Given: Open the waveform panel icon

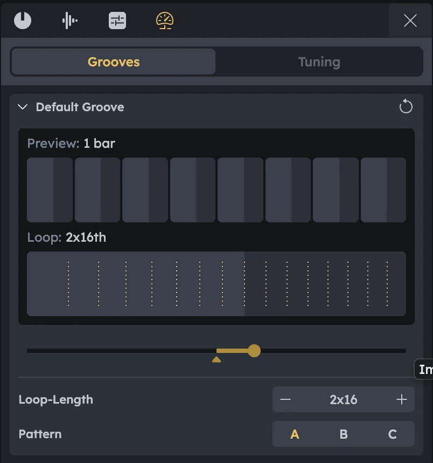Looking at the screenshot, I should pyautogui.click(x=69, y=21).
